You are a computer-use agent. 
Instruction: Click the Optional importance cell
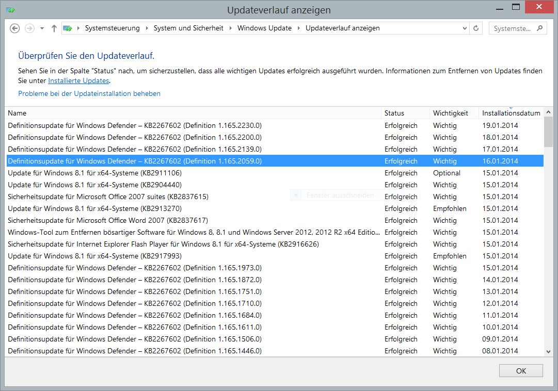[447, 173]
